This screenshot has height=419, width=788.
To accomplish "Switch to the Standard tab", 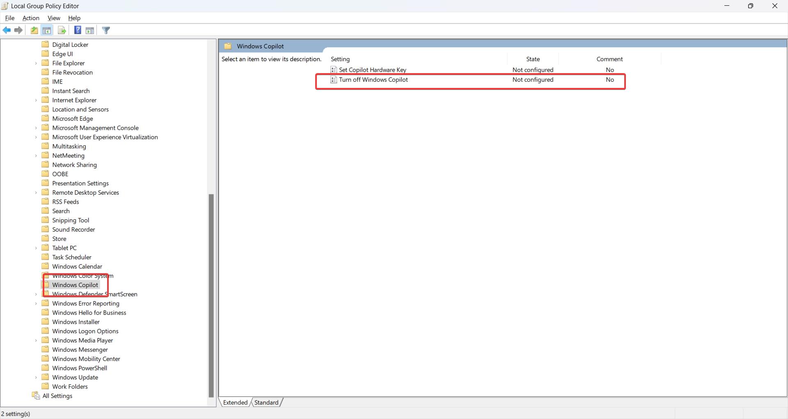I will (x=266, y=403).
